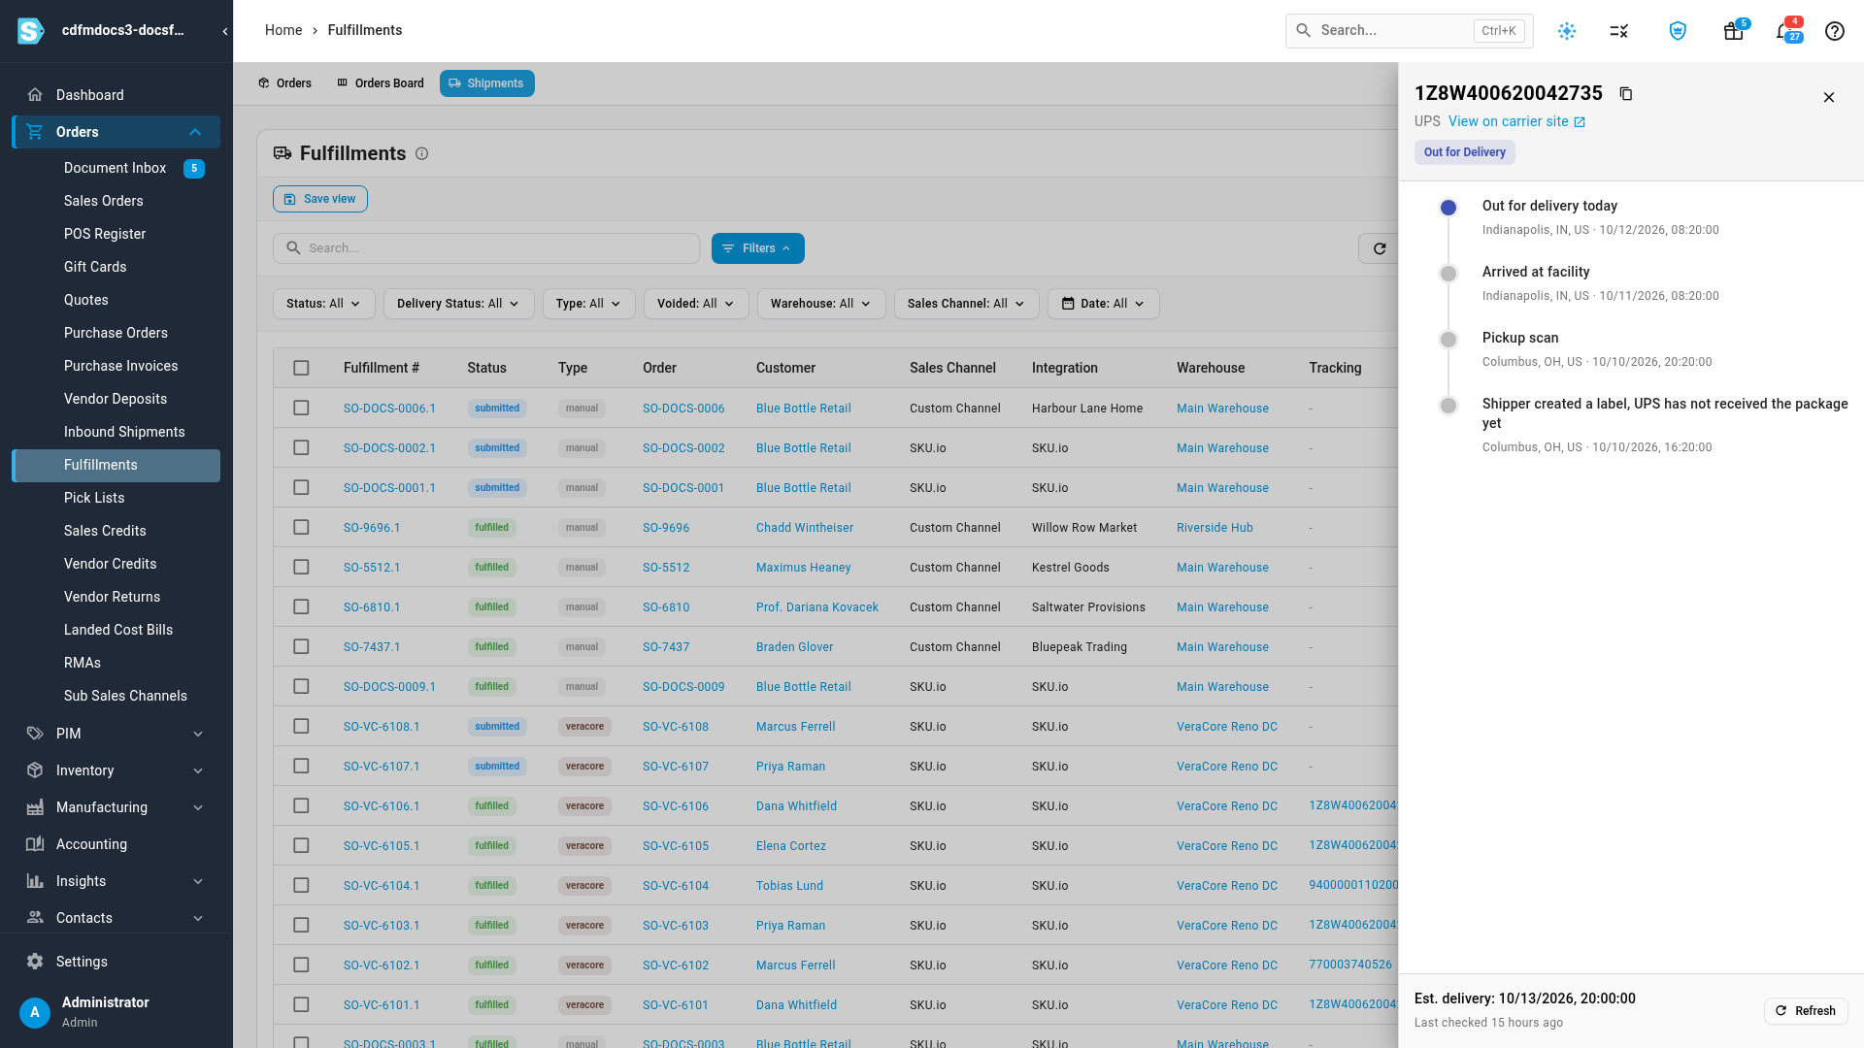This screenshot has height=1048, width=1864.
Task: Click the refresh icon beside Filters row
Action: [x=1379, y=248]
